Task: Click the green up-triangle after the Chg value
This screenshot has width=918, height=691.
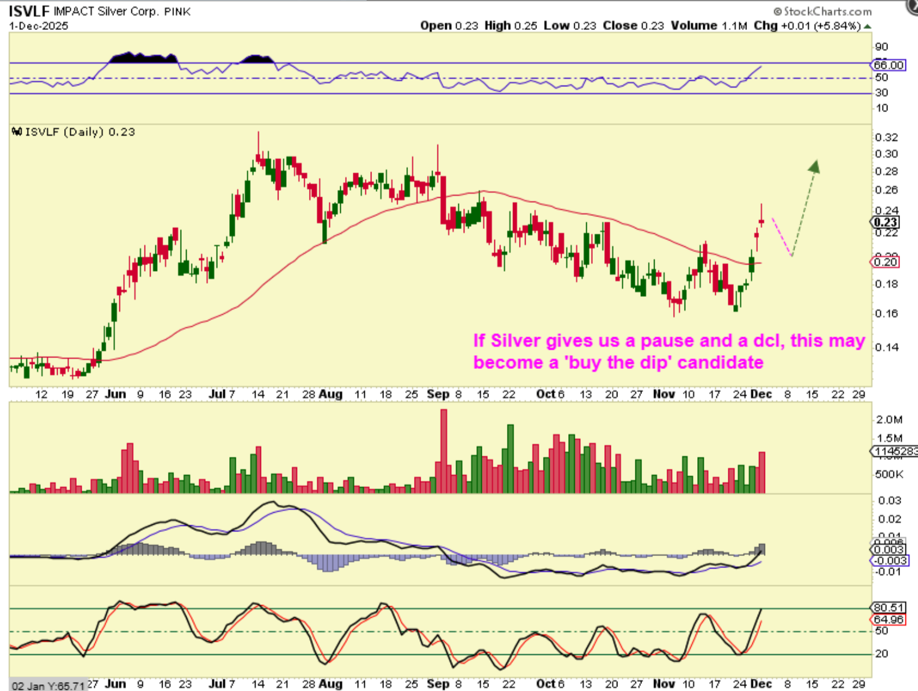Action: click(868, 26)
